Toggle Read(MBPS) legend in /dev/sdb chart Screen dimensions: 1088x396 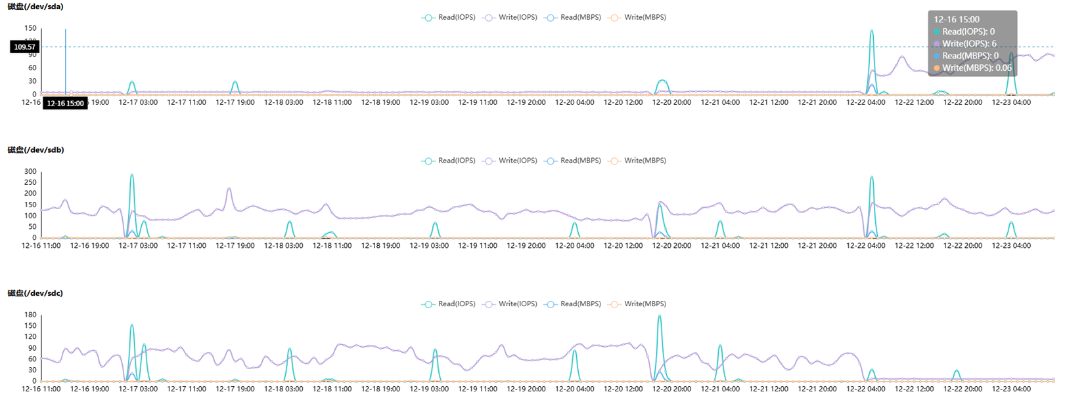(x=572, y=161)
